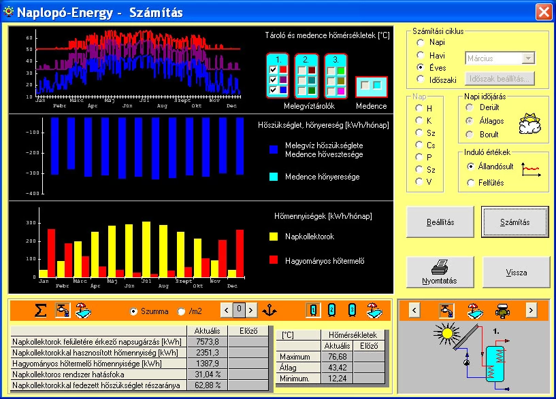Enable tank 2 dark red curve checkbox
This screenshot has width=556, height=399.
click(x=301, y=71)
